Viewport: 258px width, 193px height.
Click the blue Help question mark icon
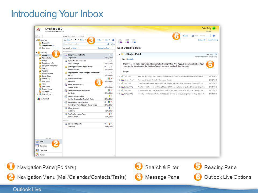(x=214, y=36)
